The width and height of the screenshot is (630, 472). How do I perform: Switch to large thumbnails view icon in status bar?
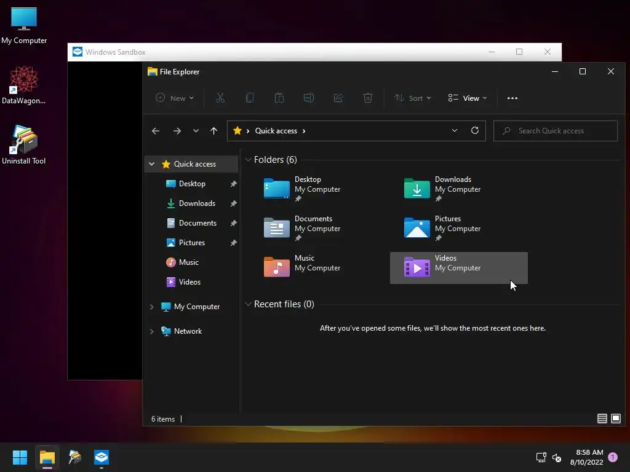tap(615, 419)
